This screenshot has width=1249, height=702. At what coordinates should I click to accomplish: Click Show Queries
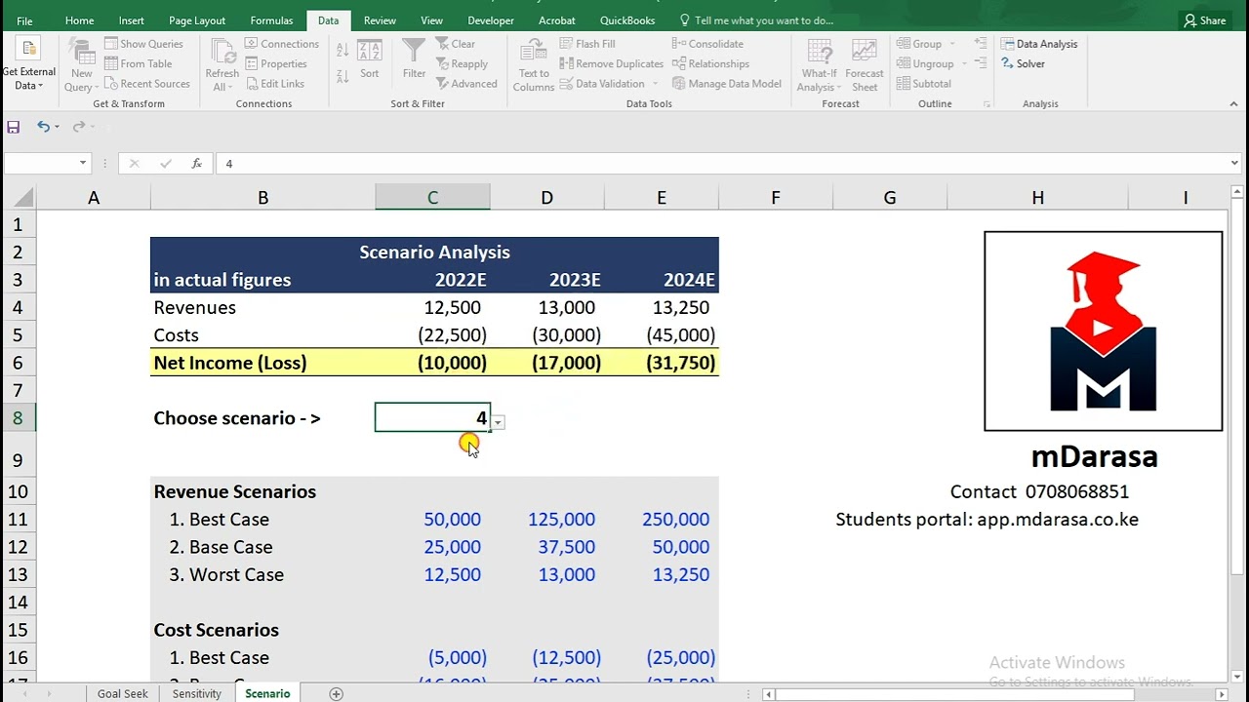pyautogui.click(x=143, y=44)
